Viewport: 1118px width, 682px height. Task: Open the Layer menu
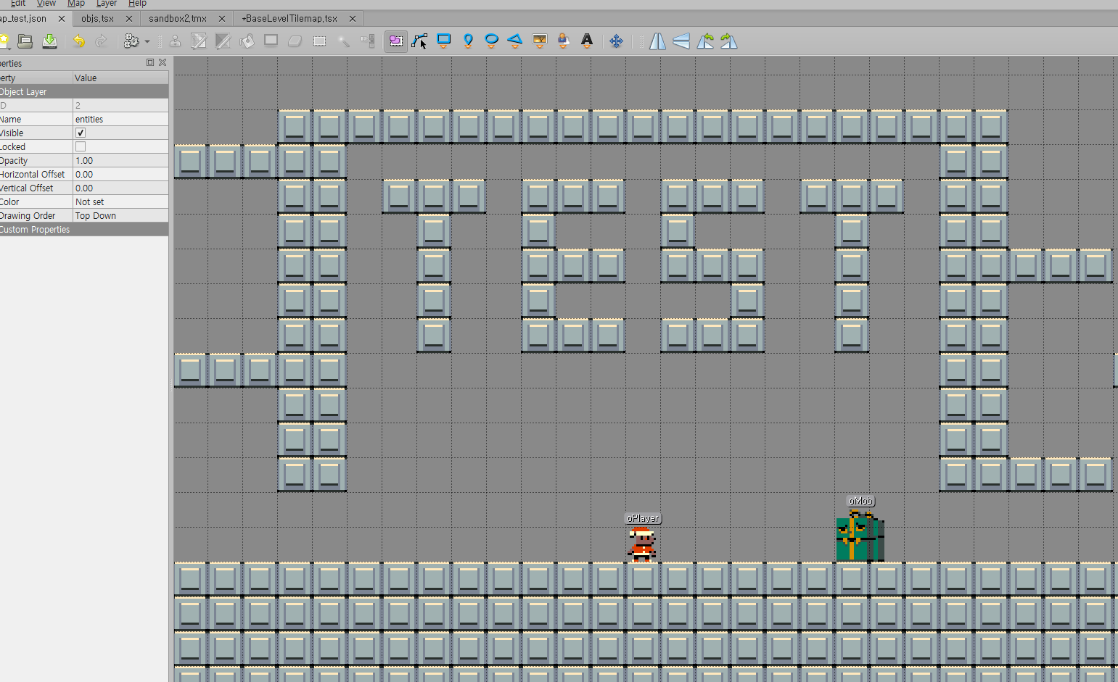[x=107, y=4]
